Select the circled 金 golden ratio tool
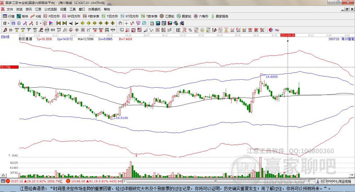Viewport: 355px width, 192px height. 202,30
